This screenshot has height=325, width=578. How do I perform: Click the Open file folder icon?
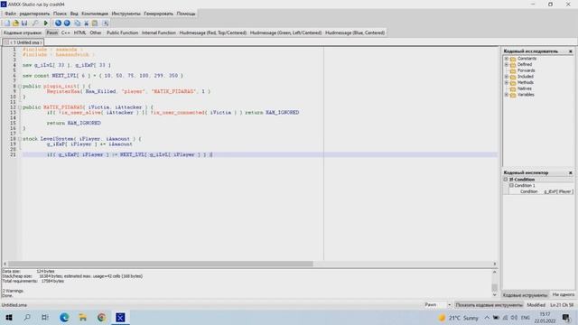[15, 23]
